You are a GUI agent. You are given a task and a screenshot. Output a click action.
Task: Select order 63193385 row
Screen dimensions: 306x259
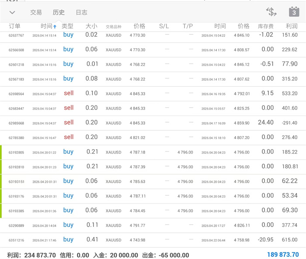pyautogui.click(x=153, y=211)
